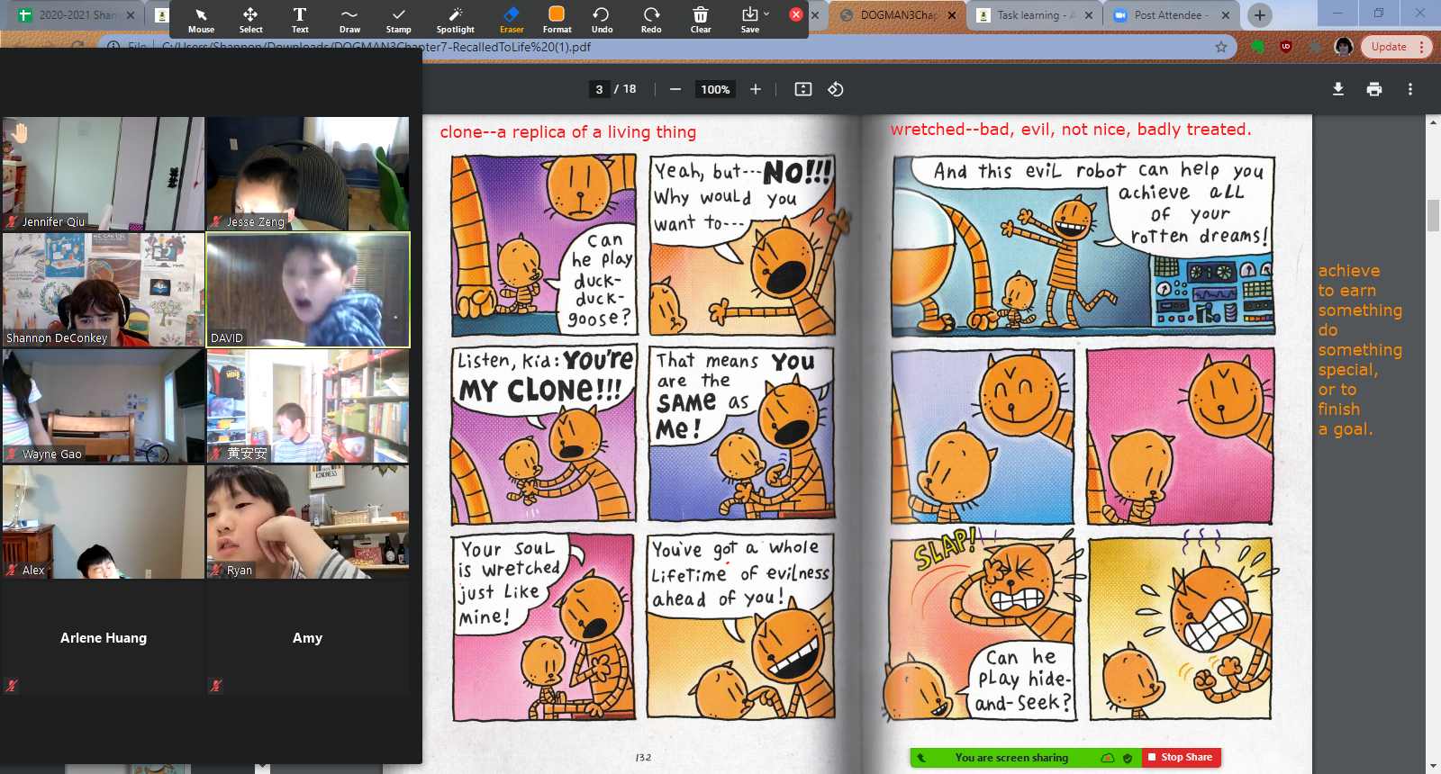Image resolution: width=1441 pixels, height=774 pixels.
Task: Zoom in the PDF with plus button
Action: click(756, 89)
